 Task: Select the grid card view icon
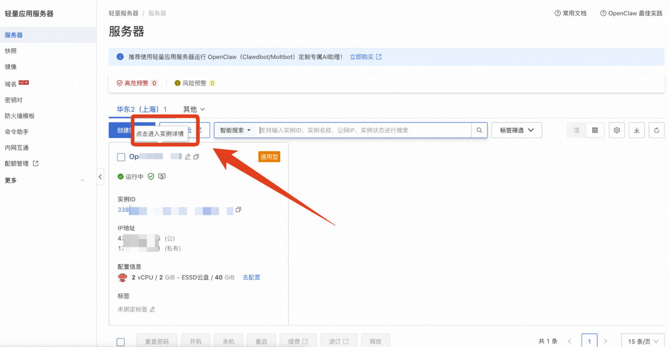coord(595,130)
